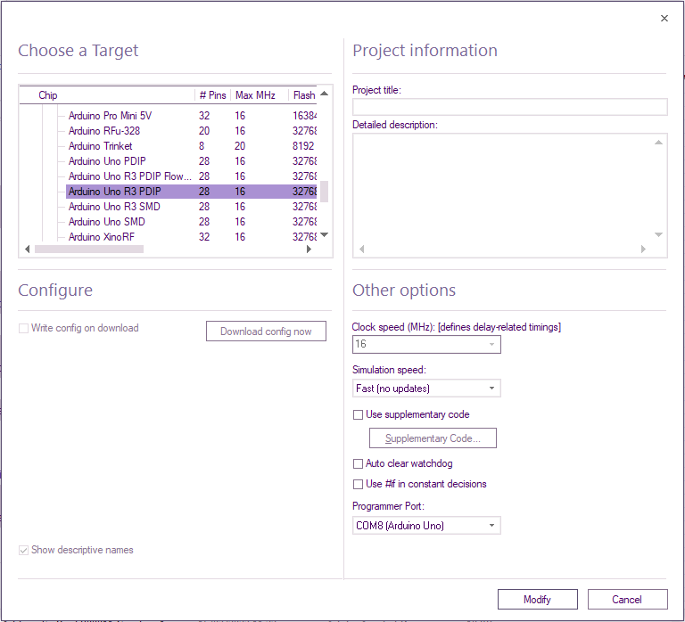This screenshot has height=622, width=685.
Task: Choose Arduino Uno R3 SMD target
Action: coord(114,207)
